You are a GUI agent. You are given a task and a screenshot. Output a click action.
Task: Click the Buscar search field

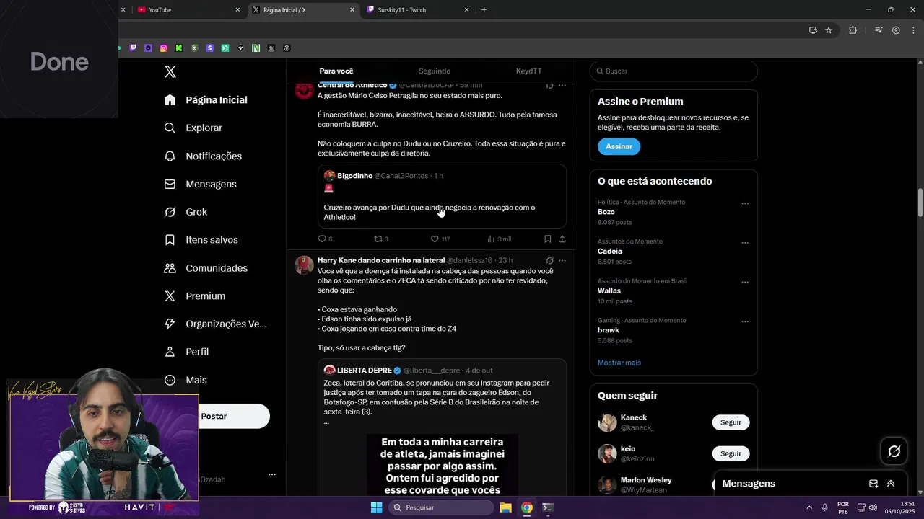pyautogui.click(x=674, y=71)
